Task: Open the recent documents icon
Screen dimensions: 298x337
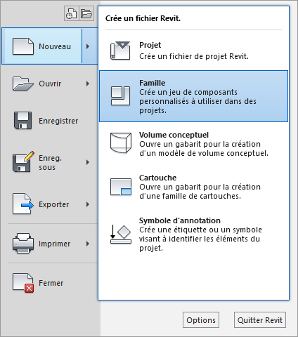Action: click(x=72, y=13)
